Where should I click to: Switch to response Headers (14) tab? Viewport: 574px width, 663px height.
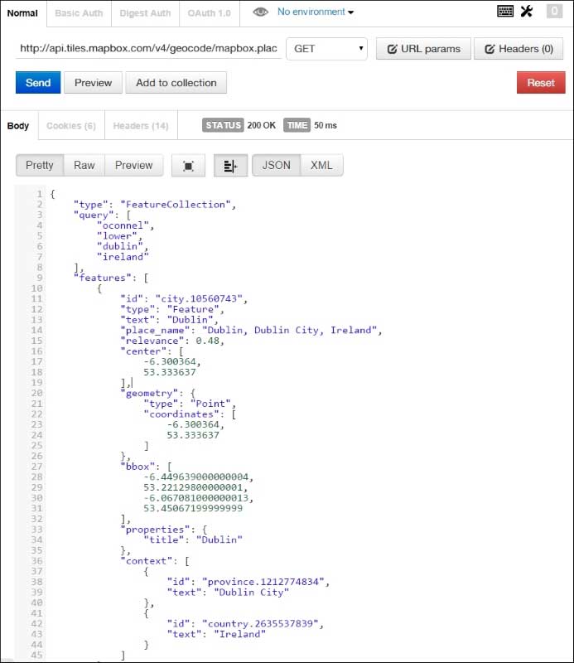tap(140, 126)
